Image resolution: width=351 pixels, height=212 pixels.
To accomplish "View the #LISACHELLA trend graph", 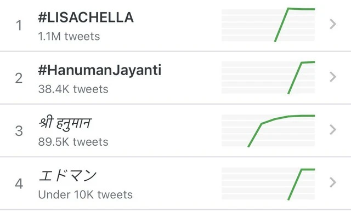I will pyautogui.click(x=268, y=25).
